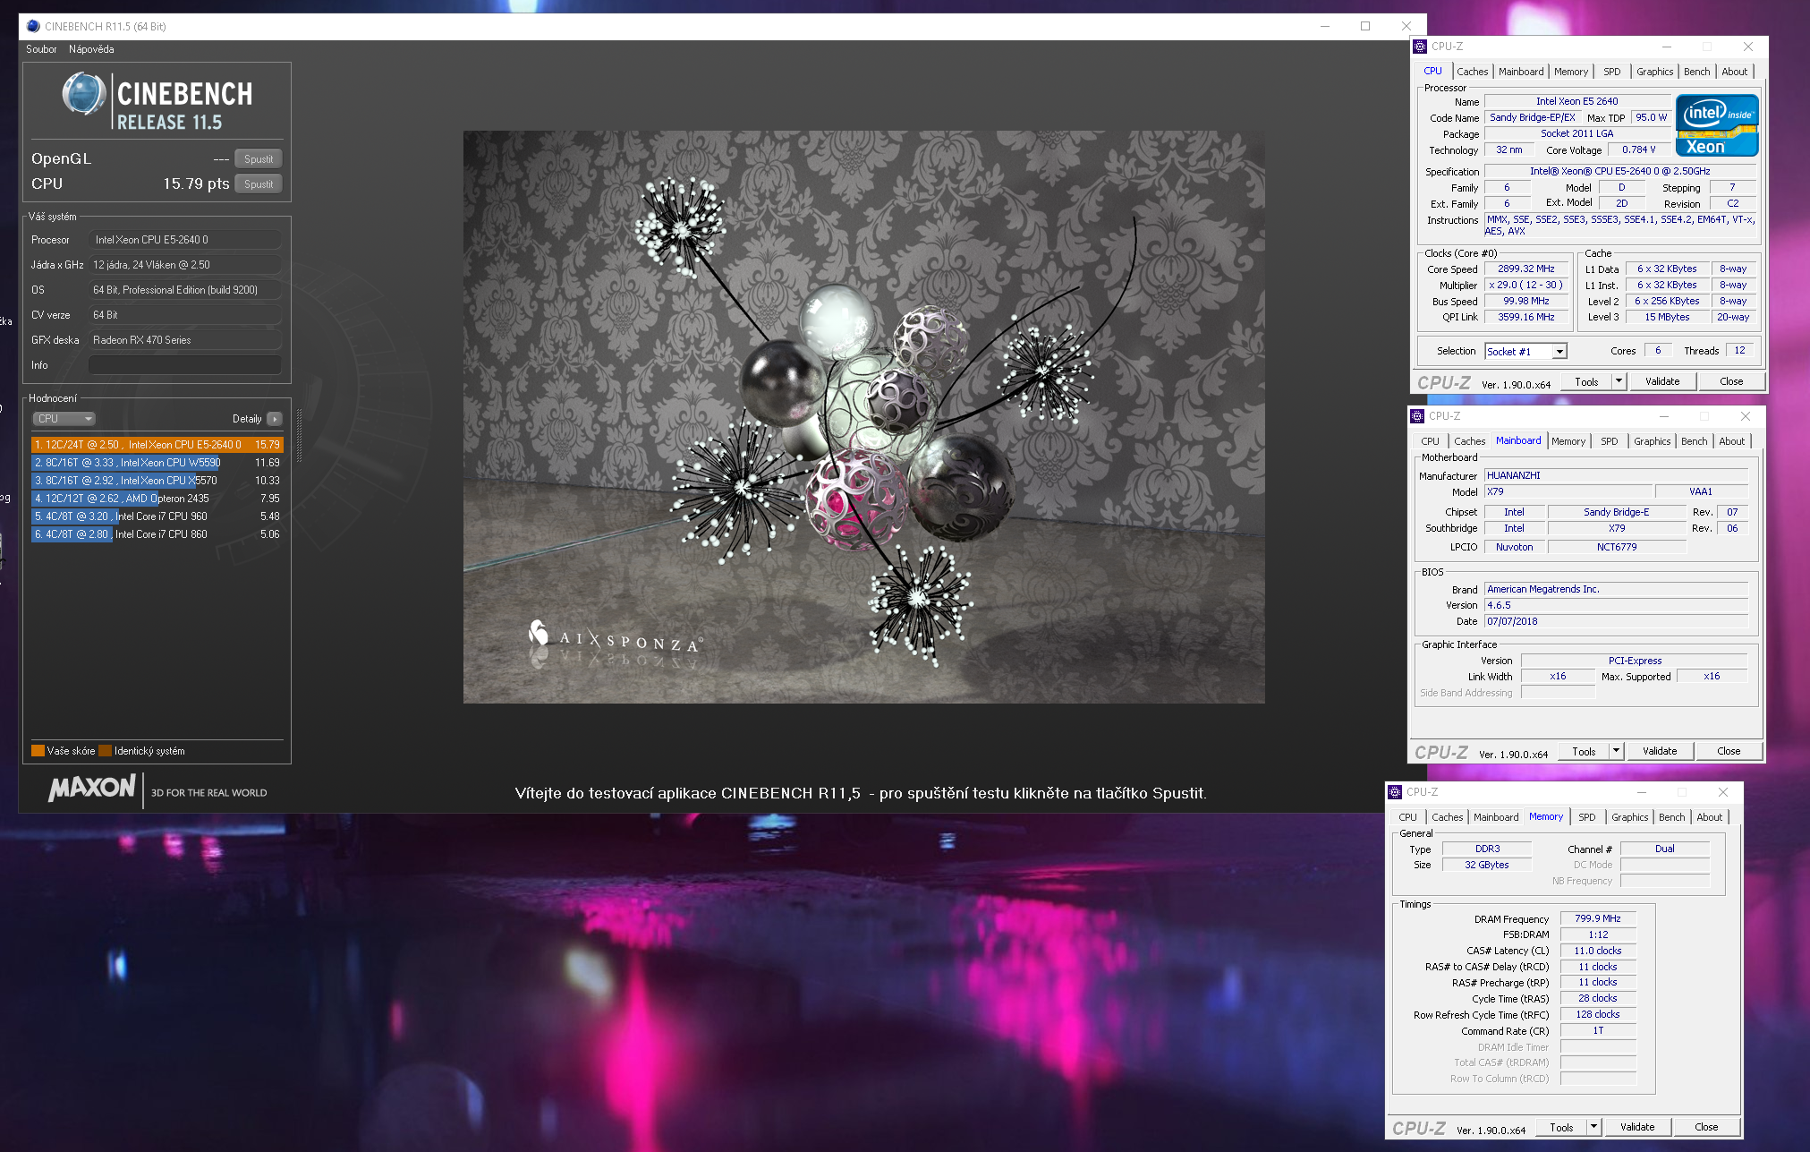The width and height of the screenshot is (1810, 1152).
Task: Click Close button in the middle CPU-Z window
Action: pyautogui.click(x=1729, y=752)
